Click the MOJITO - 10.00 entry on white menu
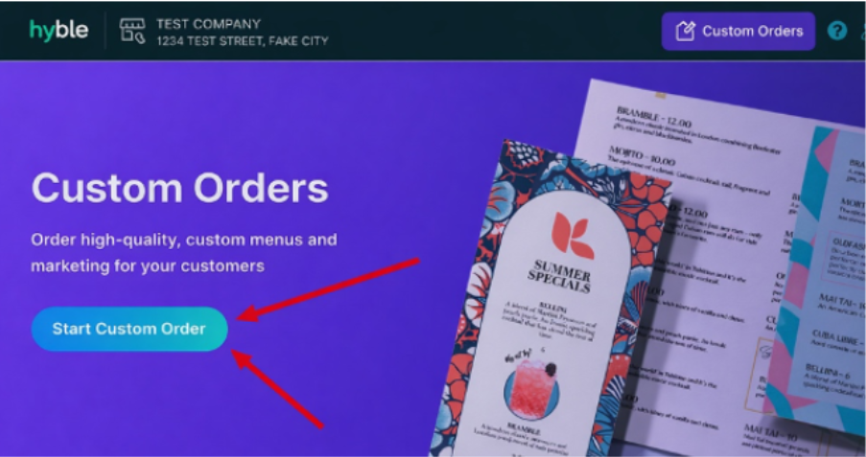This screenshot has height=457, width=866. click(x=642, y=155)
